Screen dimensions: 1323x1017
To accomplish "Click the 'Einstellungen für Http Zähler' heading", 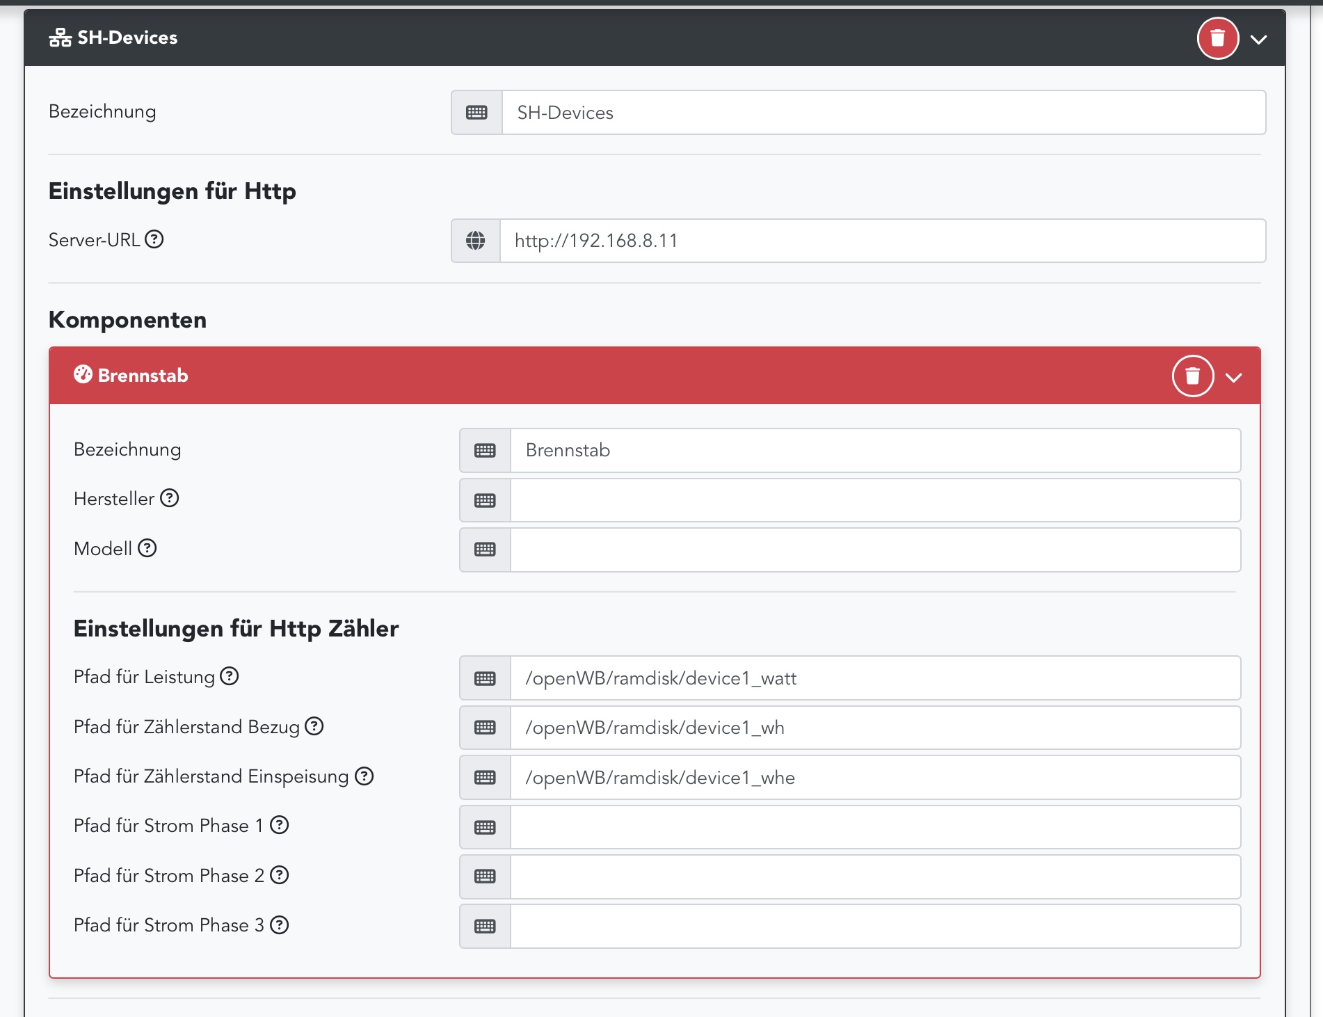I will tap(236, 629).
